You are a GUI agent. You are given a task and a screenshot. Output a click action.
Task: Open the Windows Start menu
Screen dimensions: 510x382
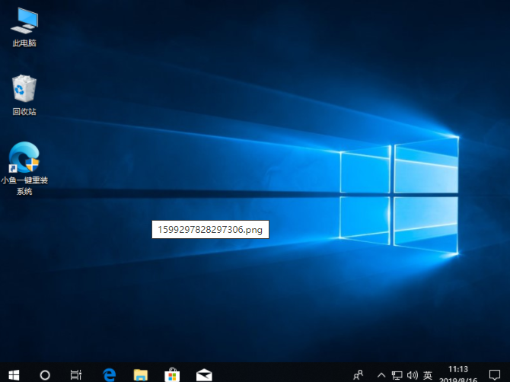(13, 374)
